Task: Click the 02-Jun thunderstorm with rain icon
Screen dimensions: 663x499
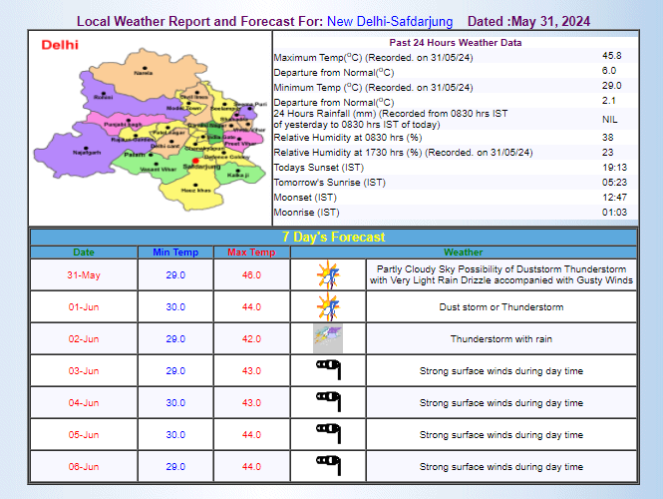Action: [328, 338]
